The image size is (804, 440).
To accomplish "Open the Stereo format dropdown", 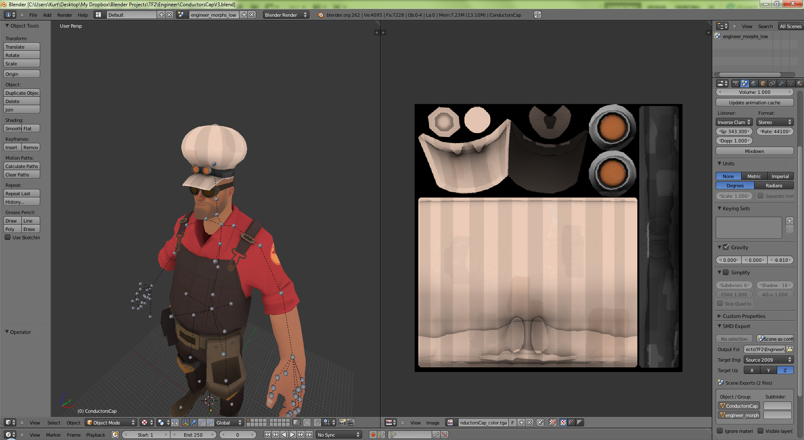I will tap(775, 122).
